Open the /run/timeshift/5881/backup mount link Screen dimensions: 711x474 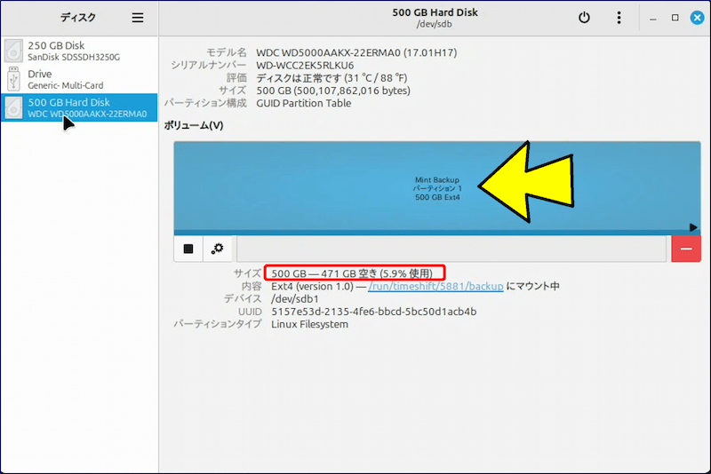tap(436, 287)
